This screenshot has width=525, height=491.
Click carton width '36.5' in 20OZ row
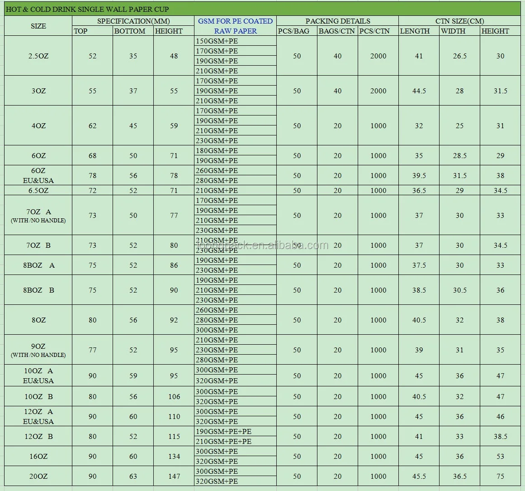(x=460, y=476)
